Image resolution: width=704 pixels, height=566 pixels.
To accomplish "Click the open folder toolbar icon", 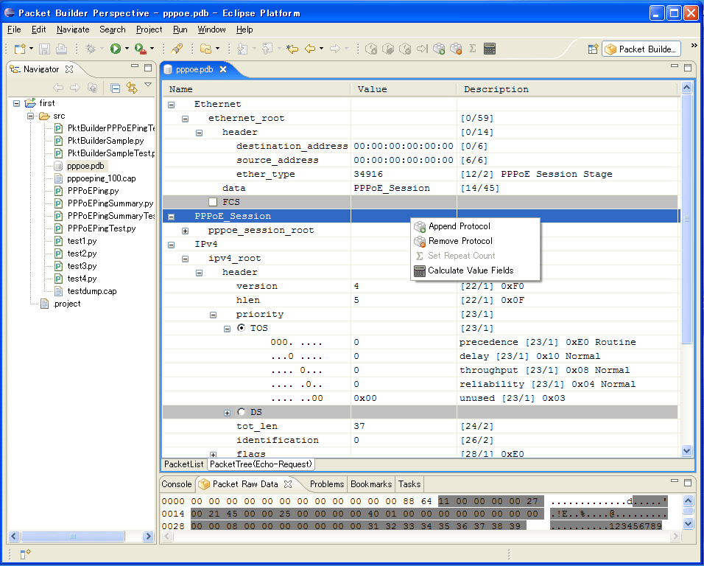I will point(205,49).
